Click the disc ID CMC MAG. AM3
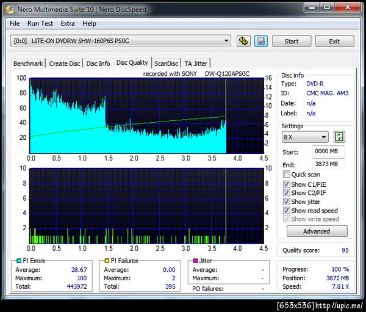The width and height of the screenshot is (366, 312). pyautogui.click(x=327, y=93)
